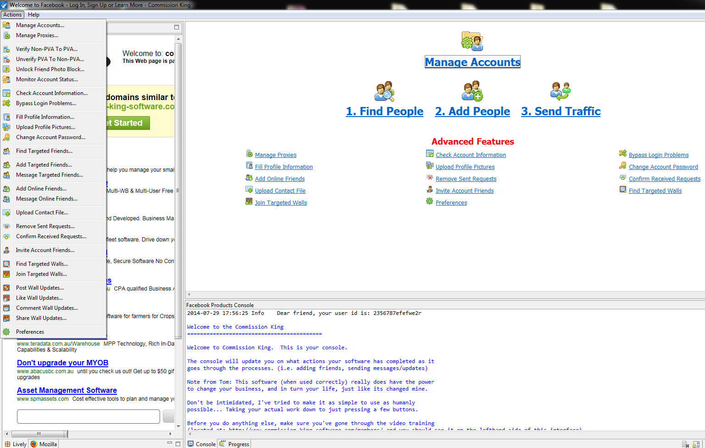Screen dimensions: 705x448
Task: Click the Add People icon
Action: pos(472,91)
